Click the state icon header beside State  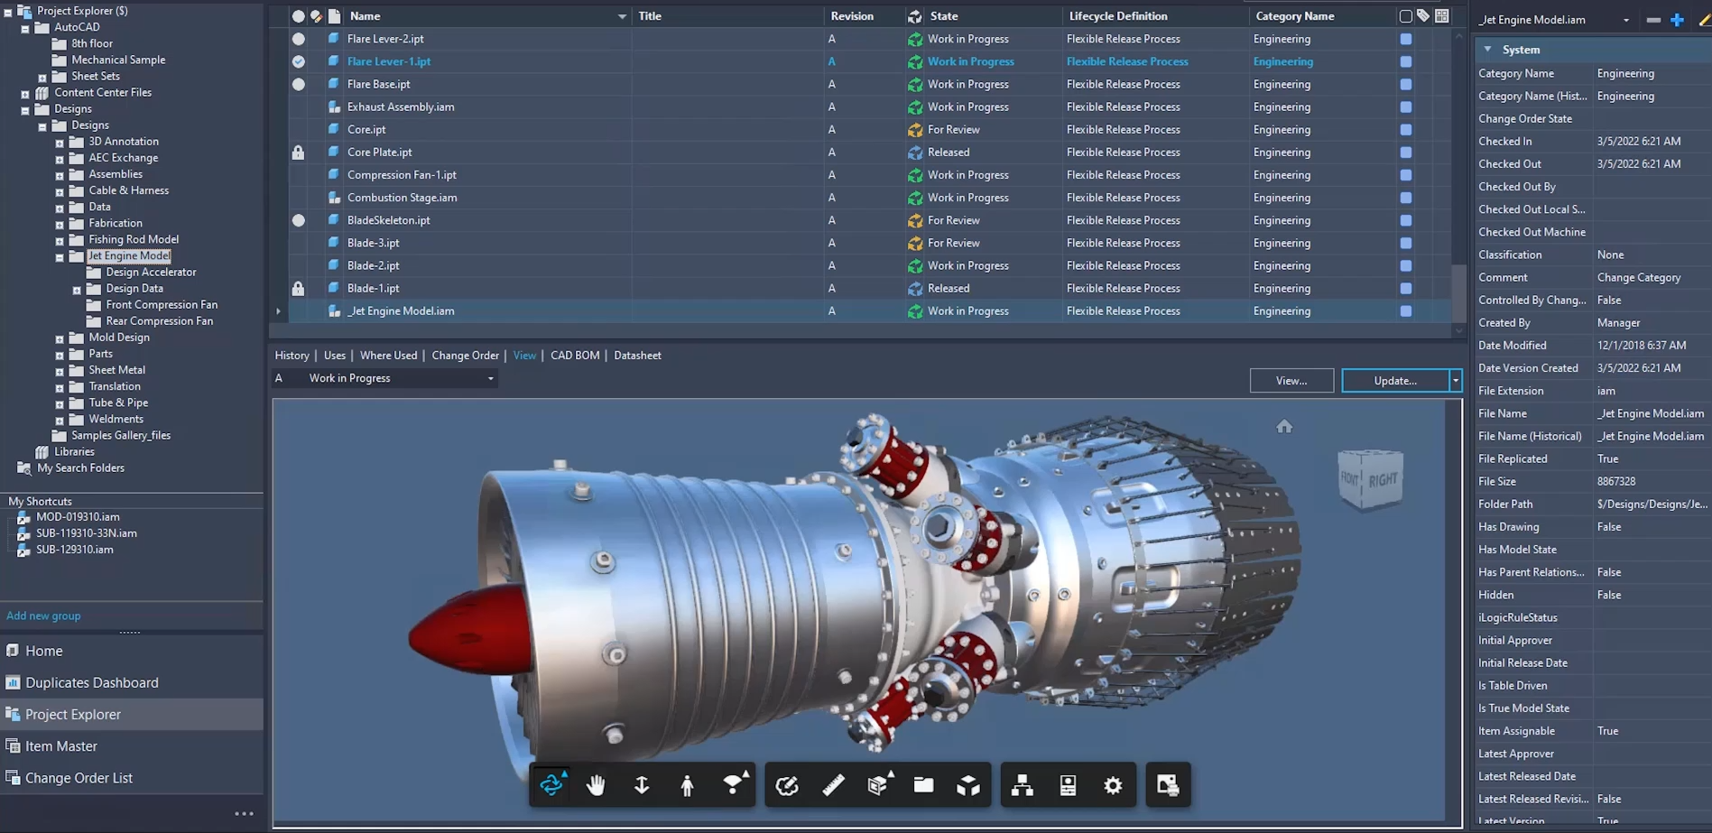(x=915, y=16)
